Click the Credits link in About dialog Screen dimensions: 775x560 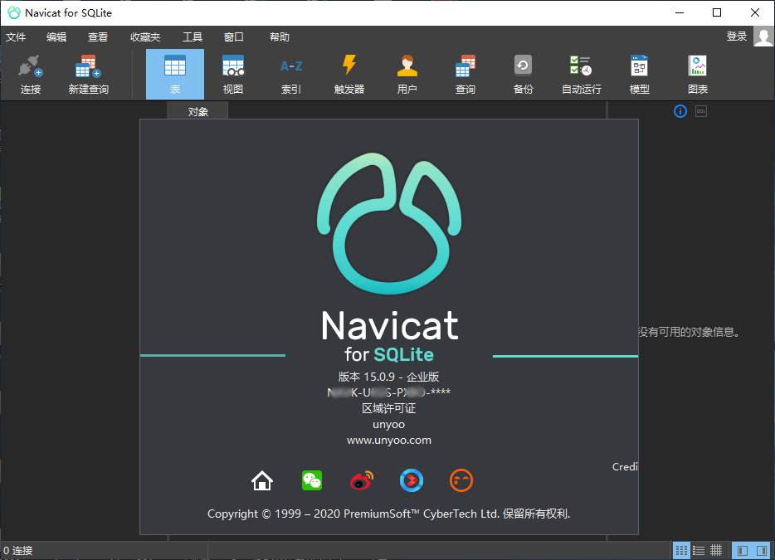click(x=626, y=466)
